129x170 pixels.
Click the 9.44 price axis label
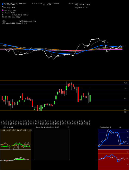(x=125, y=99)
